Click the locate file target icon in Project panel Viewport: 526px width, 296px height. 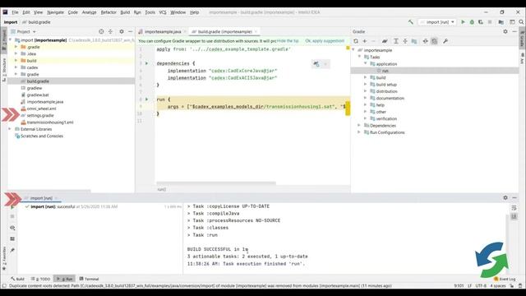[x=101, y=31]
